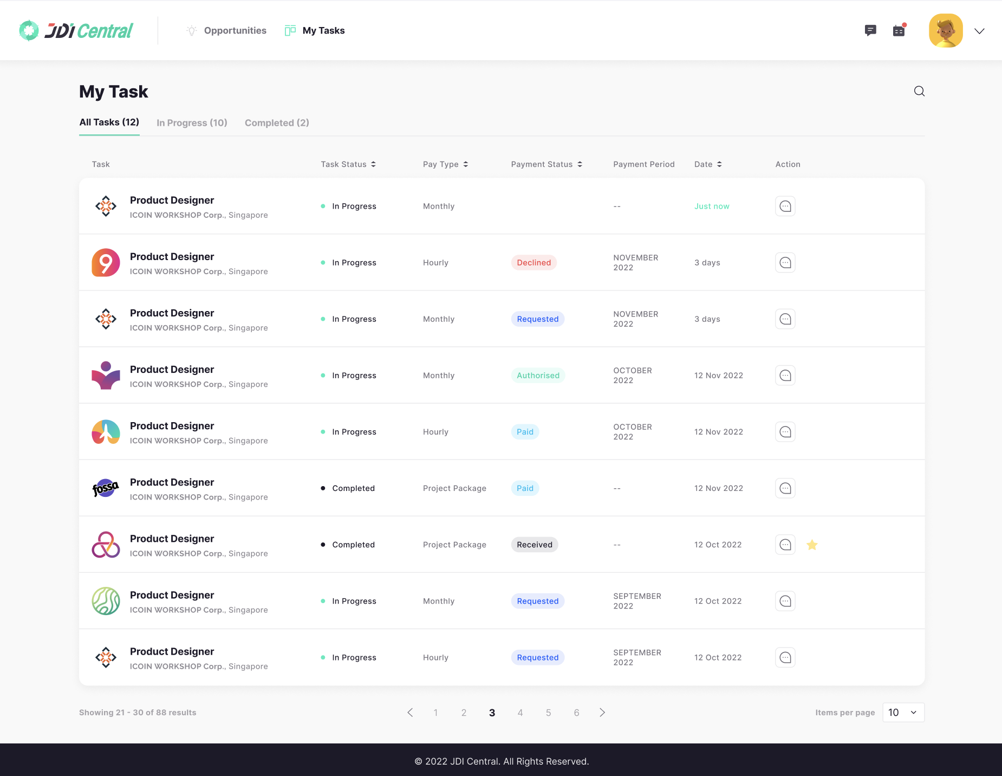
Task: Click the user profile avatar
Action: [x=946, y=31]
